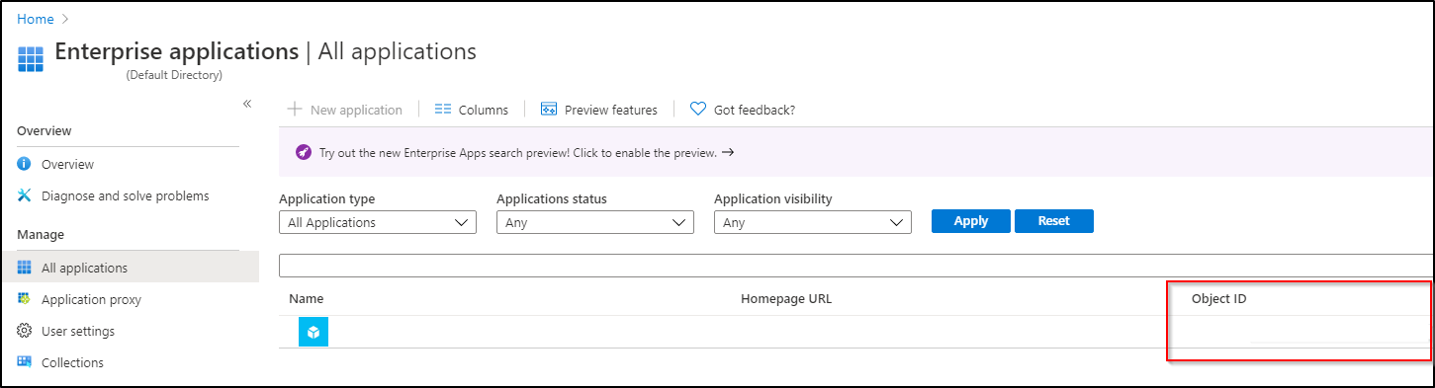Expand the Applications status dropdown
The image size is (1435, 388).
(595, 222)
